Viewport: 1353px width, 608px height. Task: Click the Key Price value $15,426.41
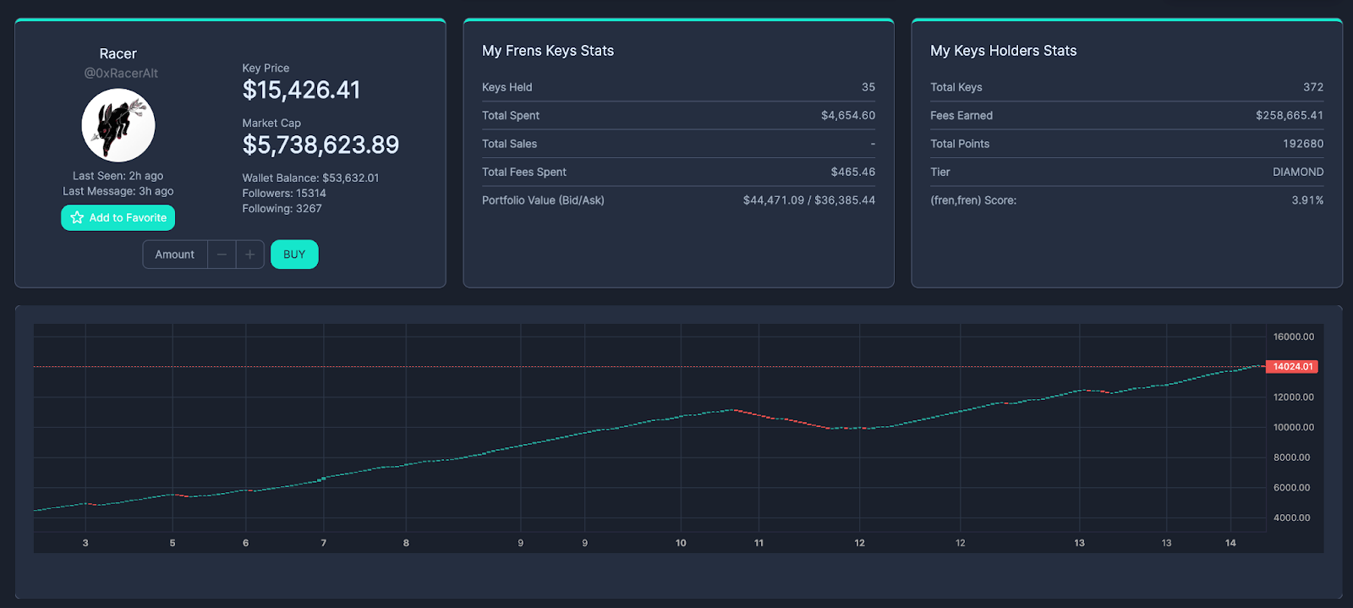[301, 90]
